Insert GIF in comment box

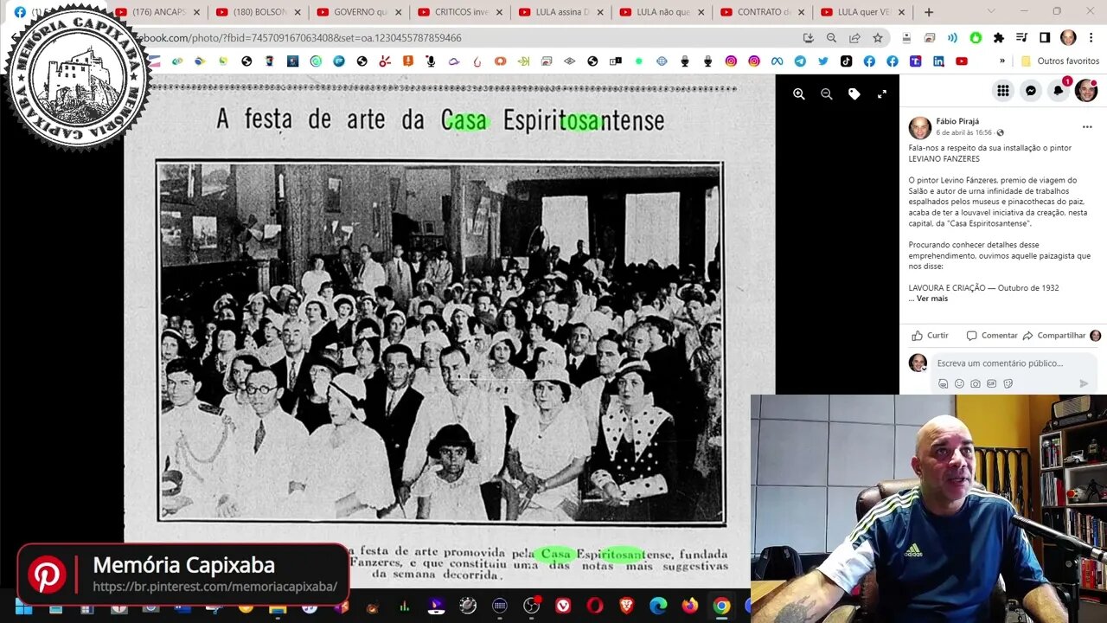992,383
